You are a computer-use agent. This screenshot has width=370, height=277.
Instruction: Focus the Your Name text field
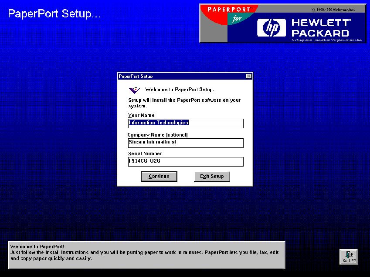coord(185,123)
